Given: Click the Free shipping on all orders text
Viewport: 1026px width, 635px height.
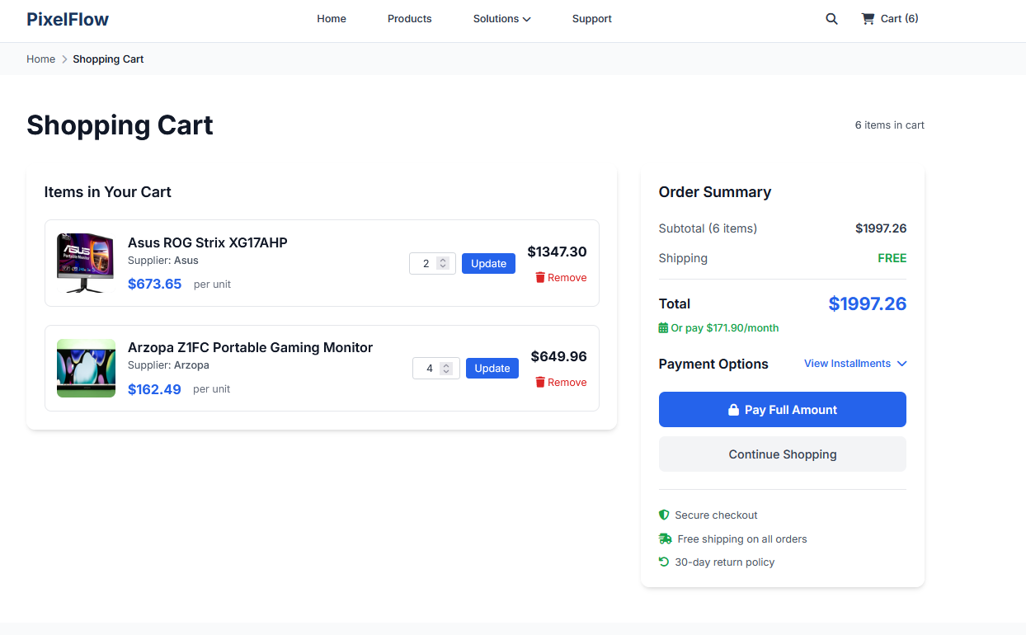Looking at the screenshot, I should point(742,539).
